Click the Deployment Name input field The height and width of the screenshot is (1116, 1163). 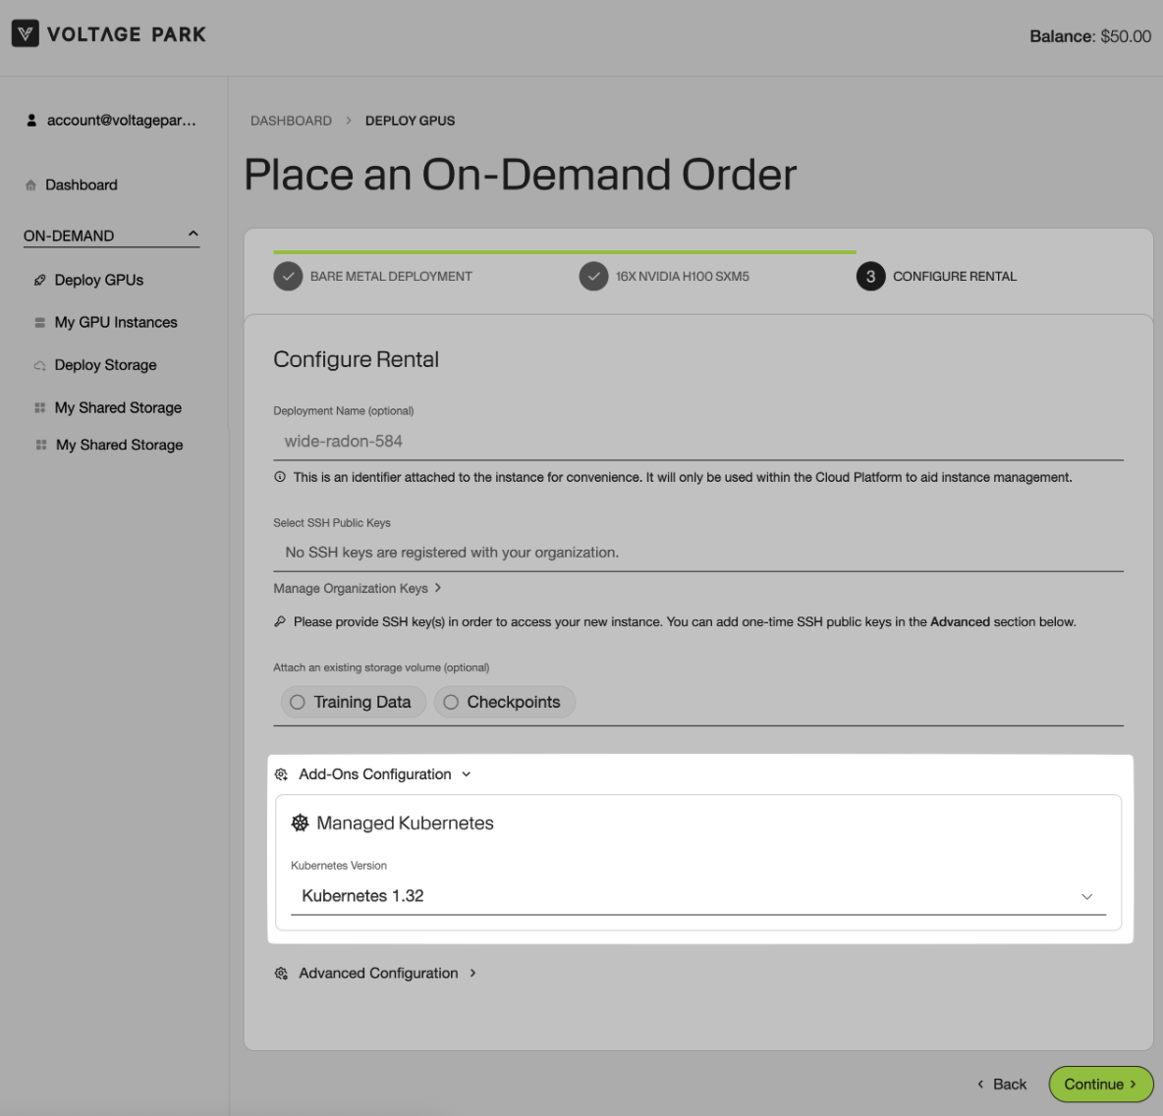click(x=697, y=442)
